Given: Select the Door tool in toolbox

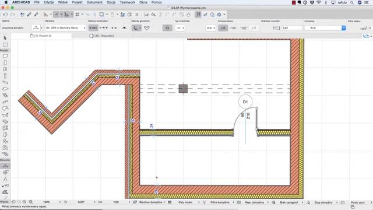Looking at the screenshot, I should click(x=5, y=62).
